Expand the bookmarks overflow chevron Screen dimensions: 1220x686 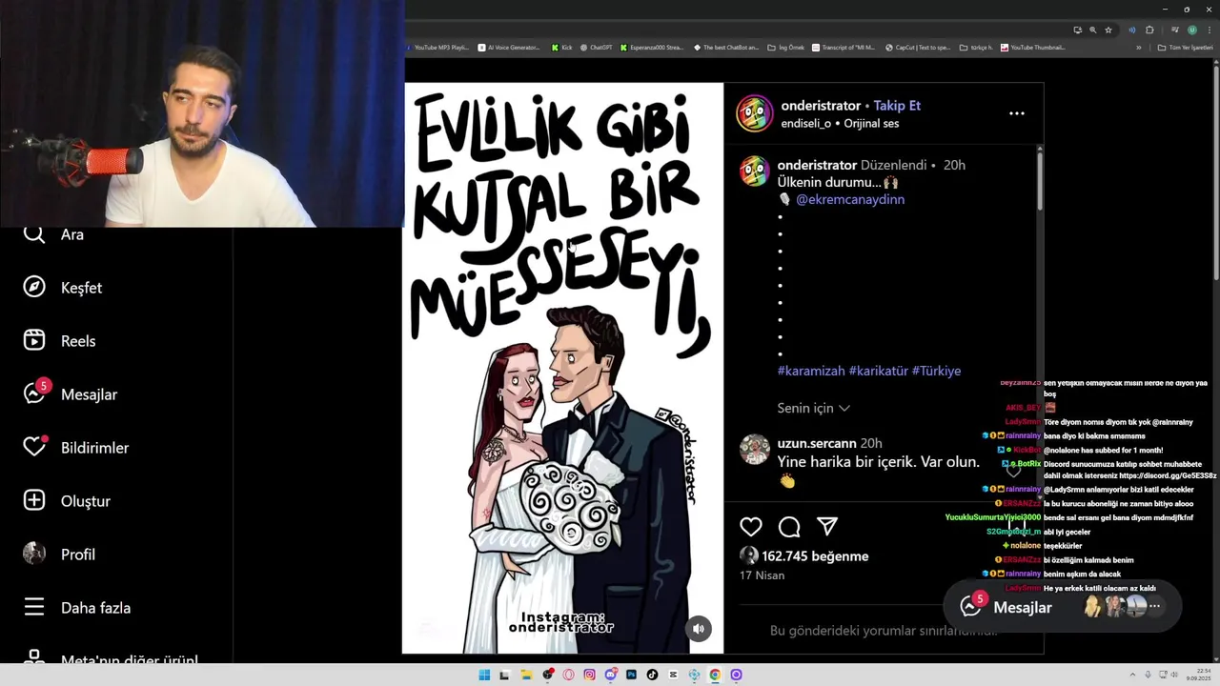(x=1138, y=48)
